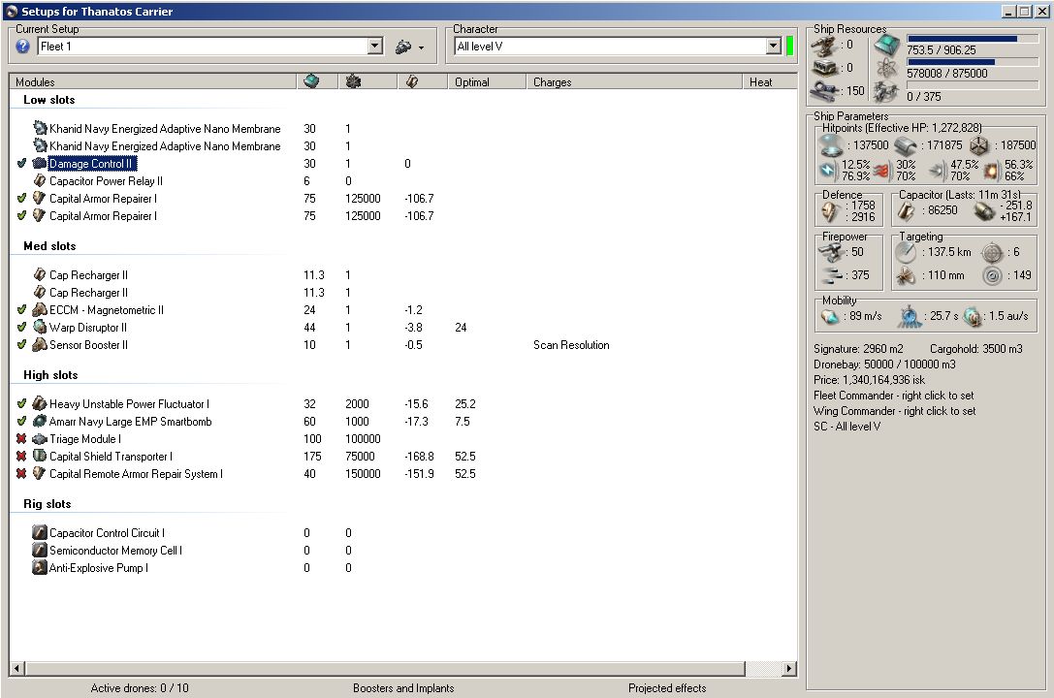Click the CPU resource icon near 753.5 / 906.25
The height and width of the screenshot is (698, 1054).
tap(886, 46)
